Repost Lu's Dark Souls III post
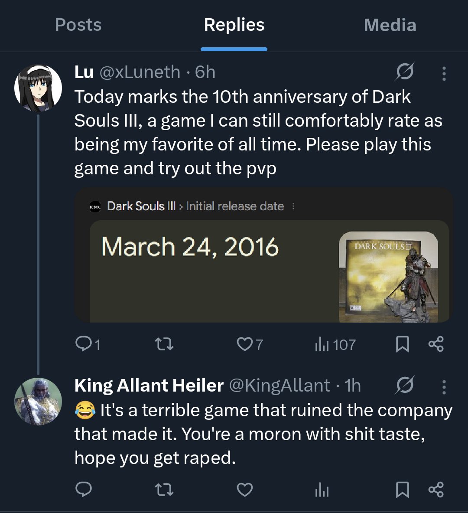This screenshot has height=513, width=468. point(164,344)
